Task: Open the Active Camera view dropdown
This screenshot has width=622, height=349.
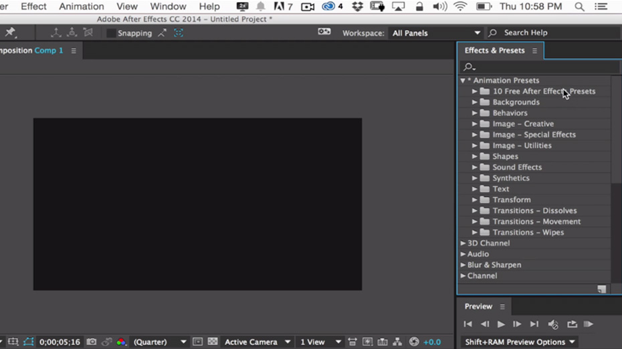Action: coord(257,342)
